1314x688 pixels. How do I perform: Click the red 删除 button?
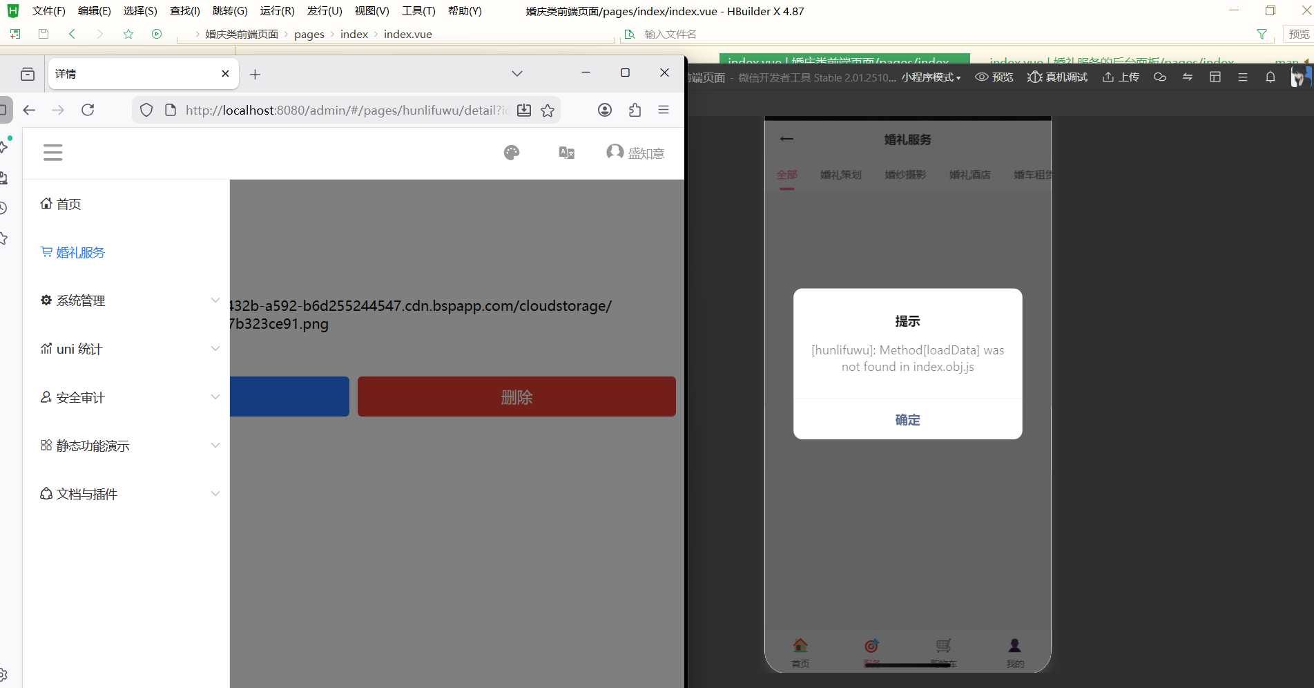[x=516, y=396]
